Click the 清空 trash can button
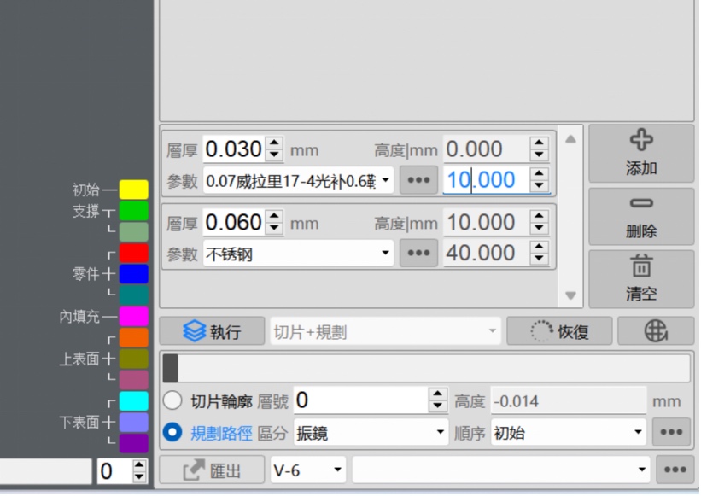The image size is (701, 496). (x=640, y=279)
